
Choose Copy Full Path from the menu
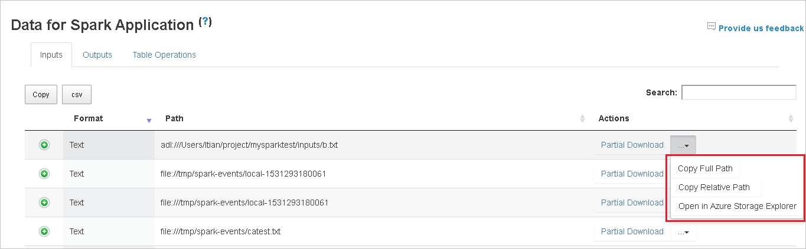tap(705, 168)
